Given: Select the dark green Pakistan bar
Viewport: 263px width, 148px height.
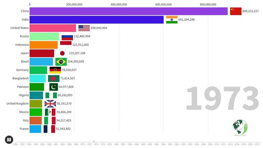Looking at the screenshot, I should coord(37,87).
